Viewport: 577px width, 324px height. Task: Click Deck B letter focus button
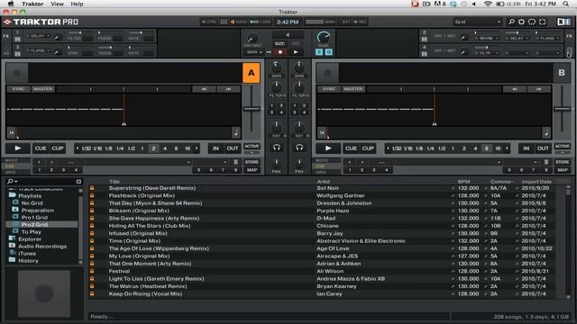[x=562, y=73]
